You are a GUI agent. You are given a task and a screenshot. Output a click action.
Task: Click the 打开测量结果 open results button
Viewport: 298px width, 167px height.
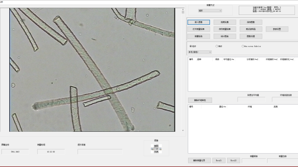[x=199, y=29]
